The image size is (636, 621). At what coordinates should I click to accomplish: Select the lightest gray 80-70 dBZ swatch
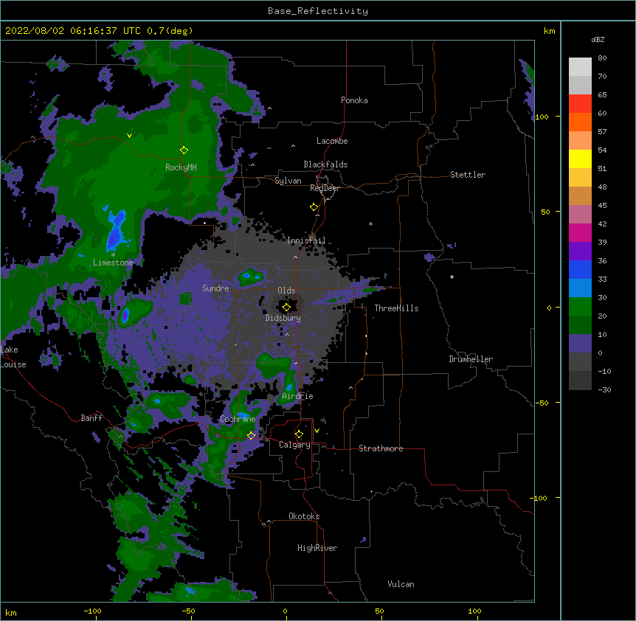[x=580, y=67]
